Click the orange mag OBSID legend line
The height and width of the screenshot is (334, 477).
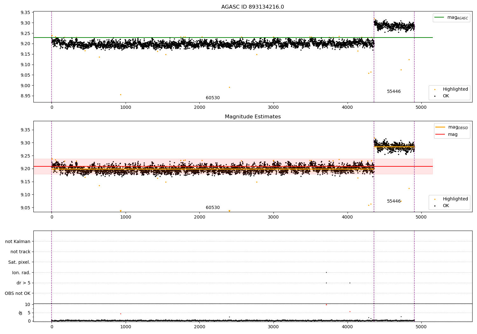pyautogui.click(x=440, y=127)
